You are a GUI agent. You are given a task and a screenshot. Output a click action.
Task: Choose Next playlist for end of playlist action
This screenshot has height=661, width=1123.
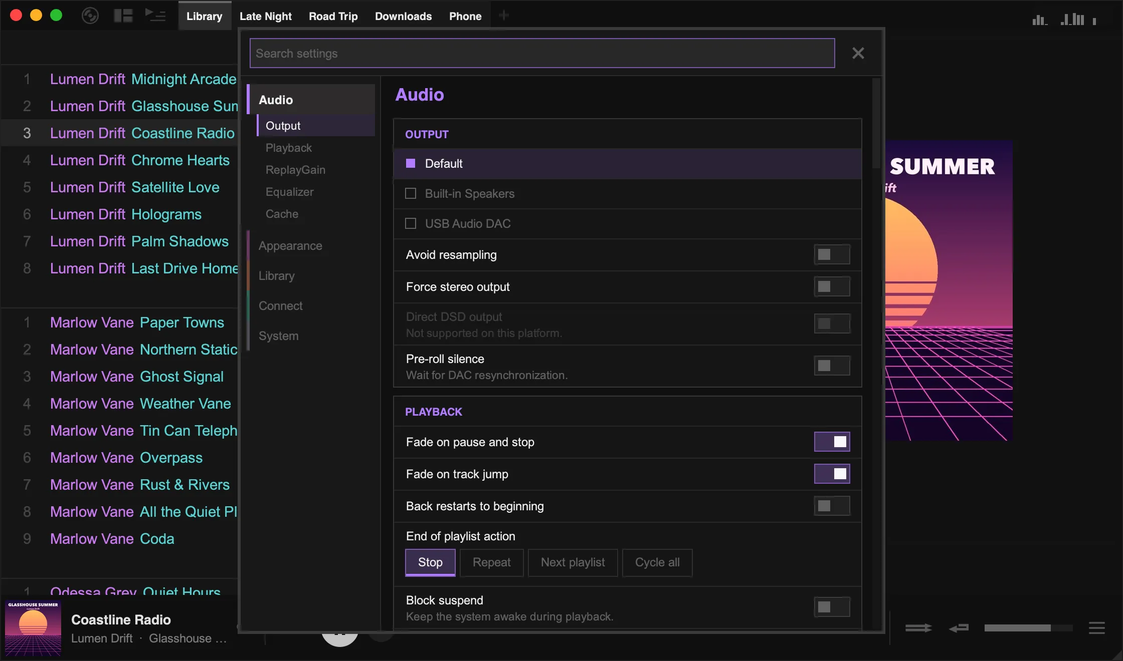tap(573, 562)
